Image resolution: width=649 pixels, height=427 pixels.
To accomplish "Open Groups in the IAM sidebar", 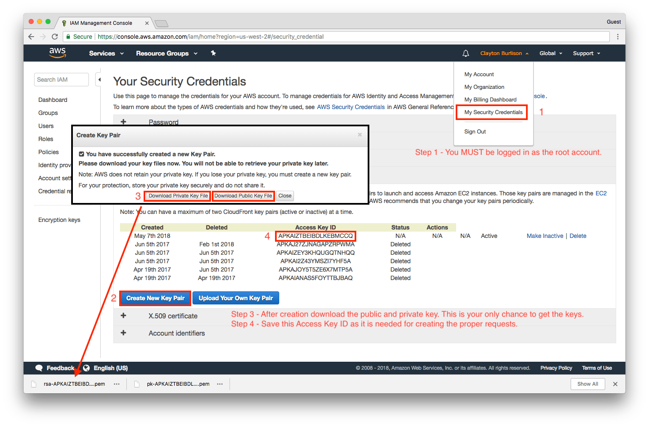I will 48,113.
